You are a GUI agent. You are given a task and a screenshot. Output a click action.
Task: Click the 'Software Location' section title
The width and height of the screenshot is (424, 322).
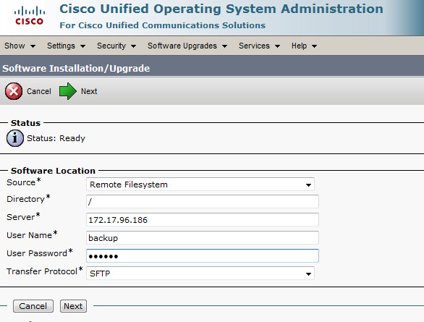coord(53,171)
